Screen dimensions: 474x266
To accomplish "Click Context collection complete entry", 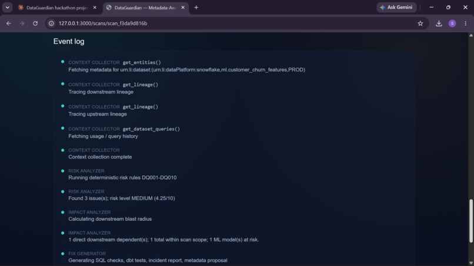I will tap(100, 157).
